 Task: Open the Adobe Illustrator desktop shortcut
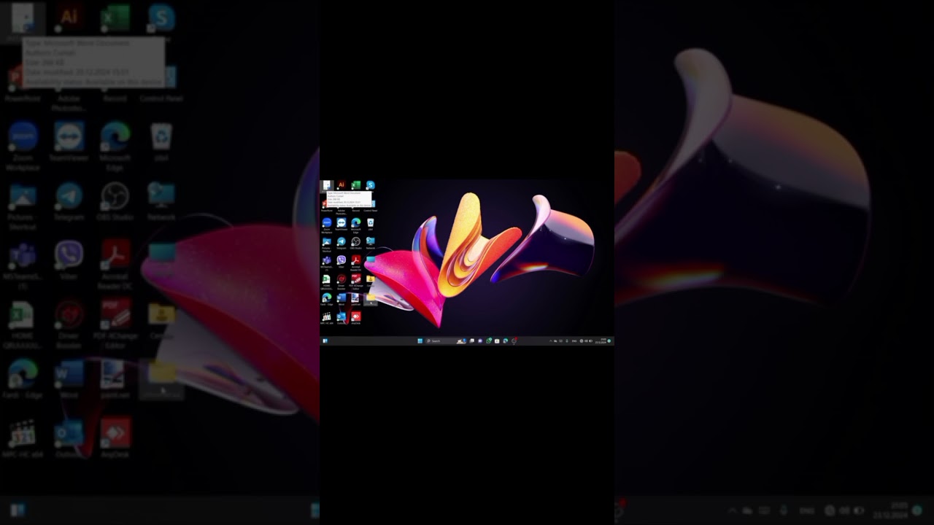pos(341,184)
